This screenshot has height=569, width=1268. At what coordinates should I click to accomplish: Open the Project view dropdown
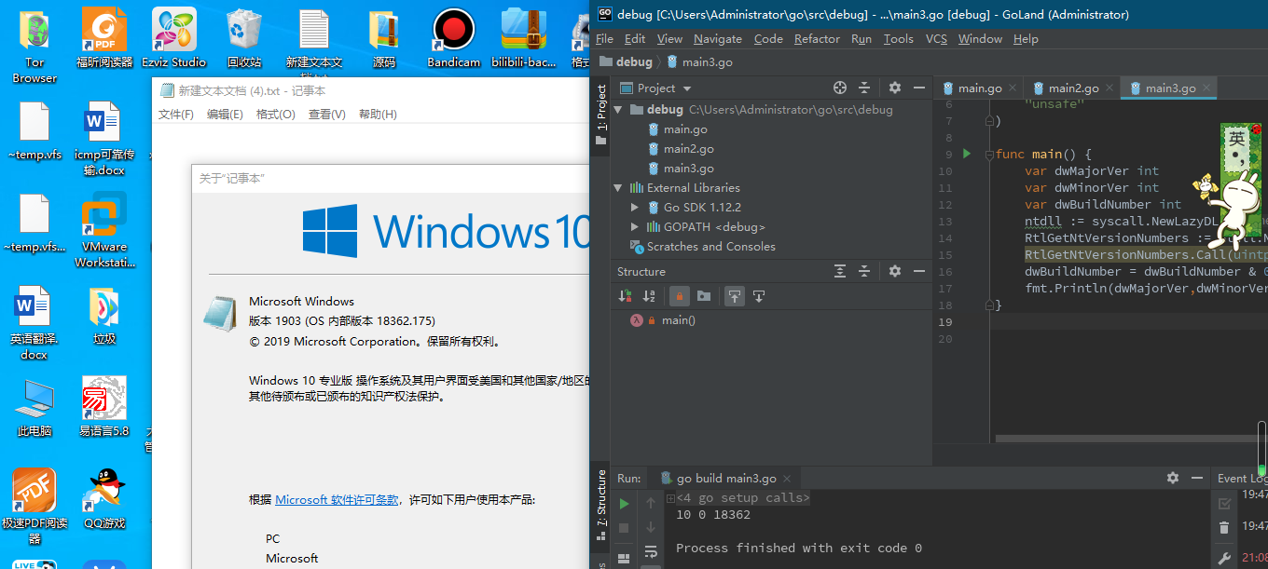[665, 88]
